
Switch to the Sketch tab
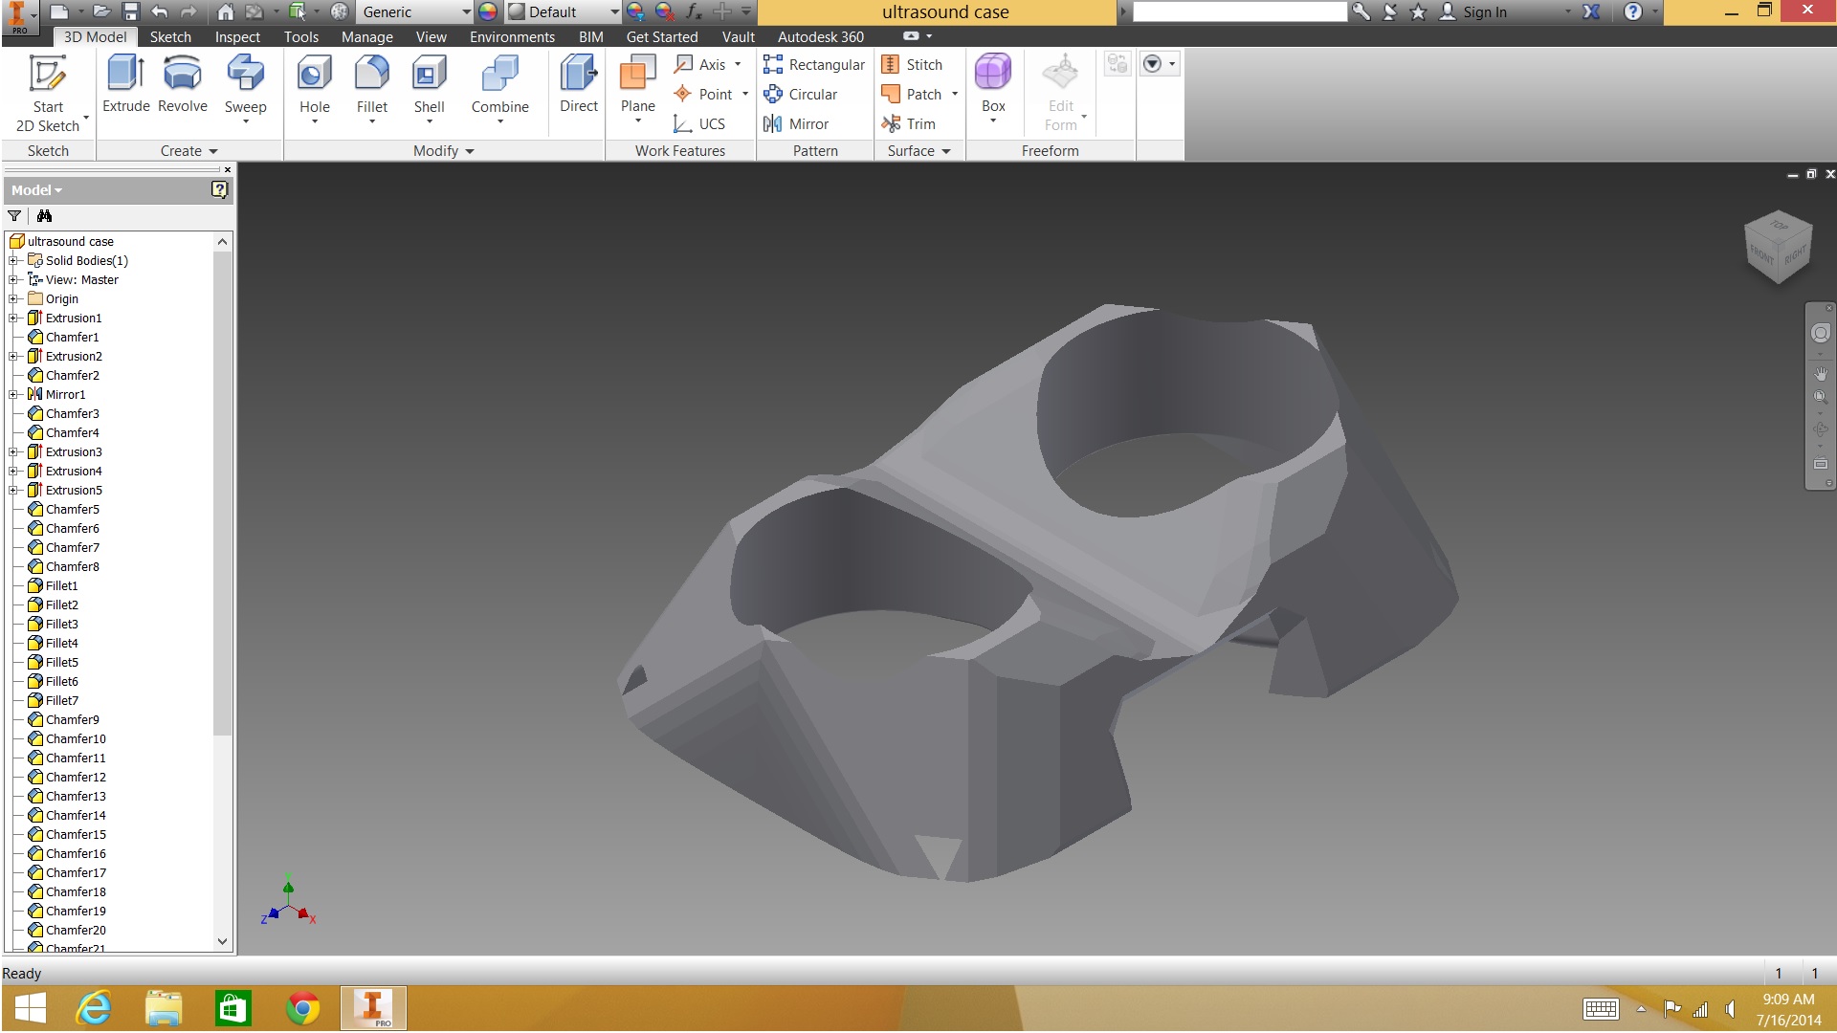coord(170,36)
